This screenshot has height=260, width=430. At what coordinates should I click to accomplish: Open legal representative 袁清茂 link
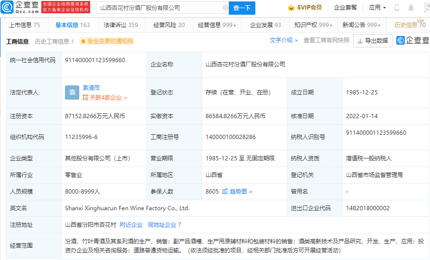[x=91, y=88]
